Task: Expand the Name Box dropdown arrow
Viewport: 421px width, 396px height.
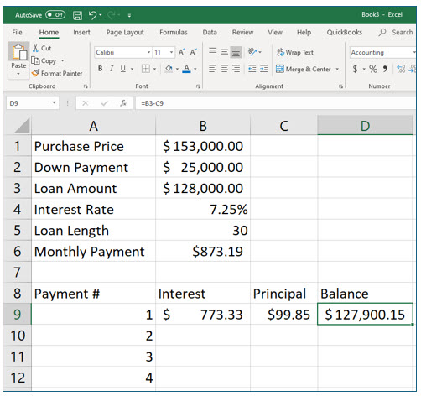Action: pos(55,103)
